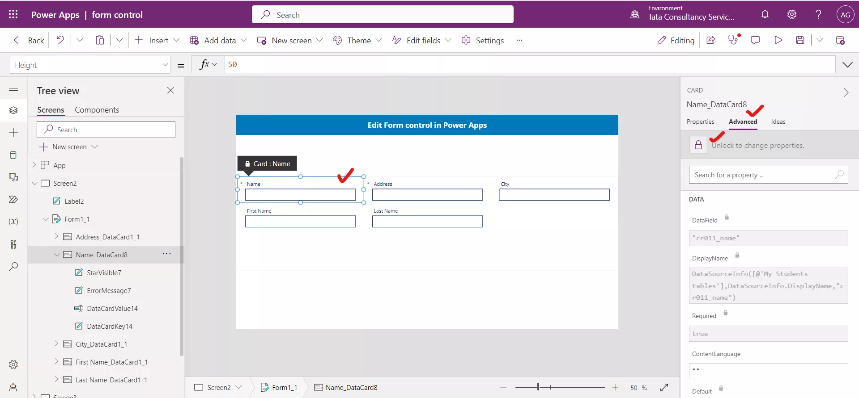This screenshot has width=859, height=398.
Task: Close the Tree view panel
Action: coord(170,90)
